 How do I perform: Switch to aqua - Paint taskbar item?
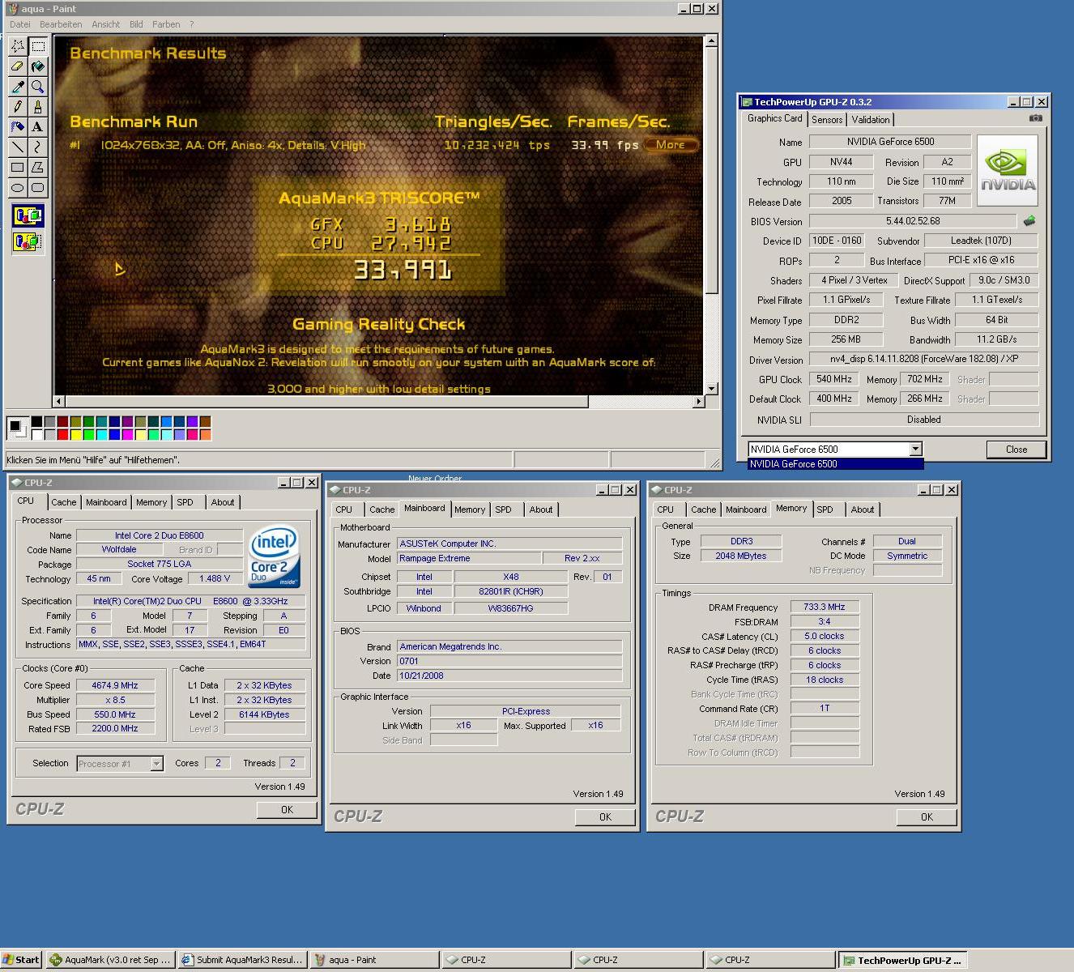click(x=374, y=960)
